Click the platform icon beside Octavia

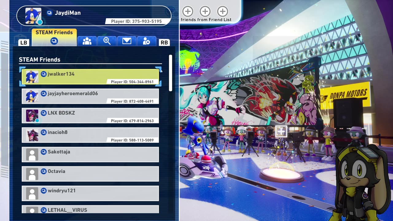pos(44,171)
